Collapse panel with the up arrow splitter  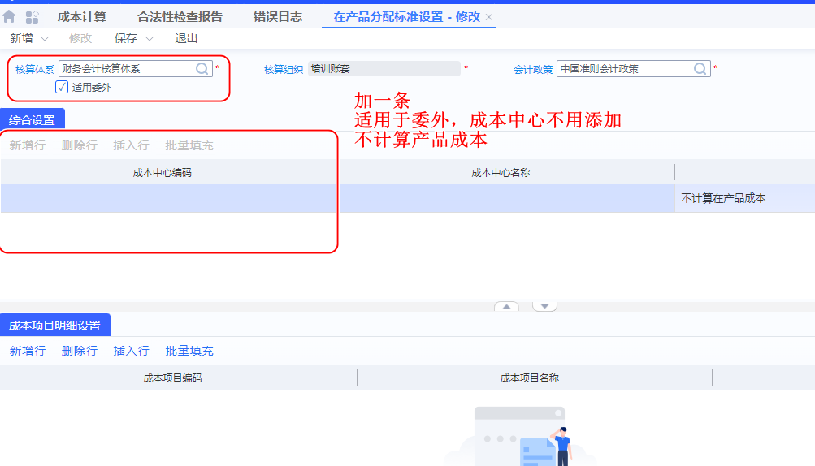click(506, 307)
